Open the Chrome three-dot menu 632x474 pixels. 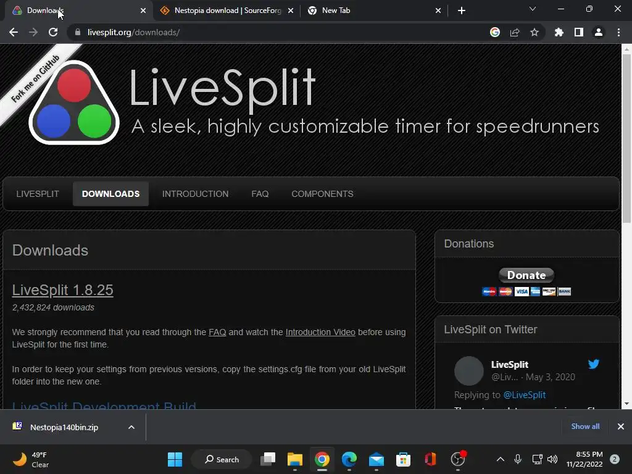coord(618,32)
